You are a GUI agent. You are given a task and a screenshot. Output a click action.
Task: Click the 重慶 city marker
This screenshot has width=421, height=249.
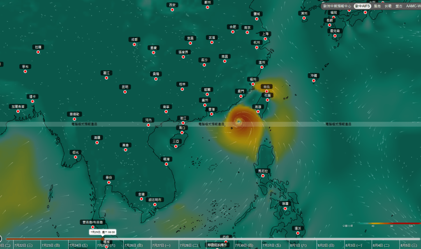pyautogui.click(x=154, y=52)
